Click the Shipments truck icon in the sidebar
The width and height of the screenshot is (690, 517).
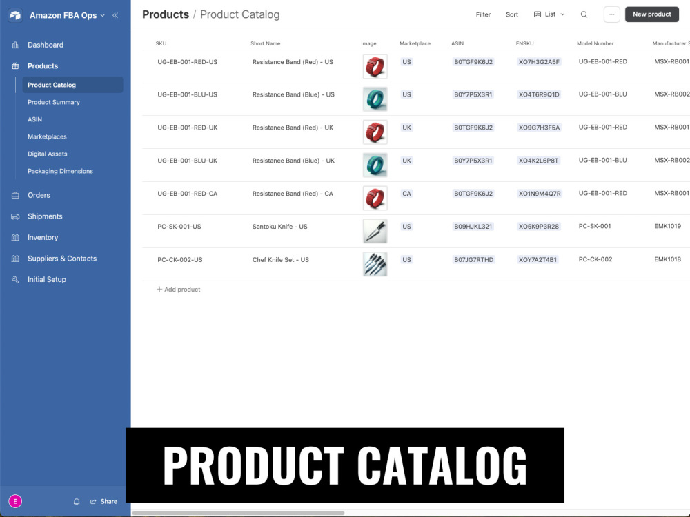click(x=15, y=216)
